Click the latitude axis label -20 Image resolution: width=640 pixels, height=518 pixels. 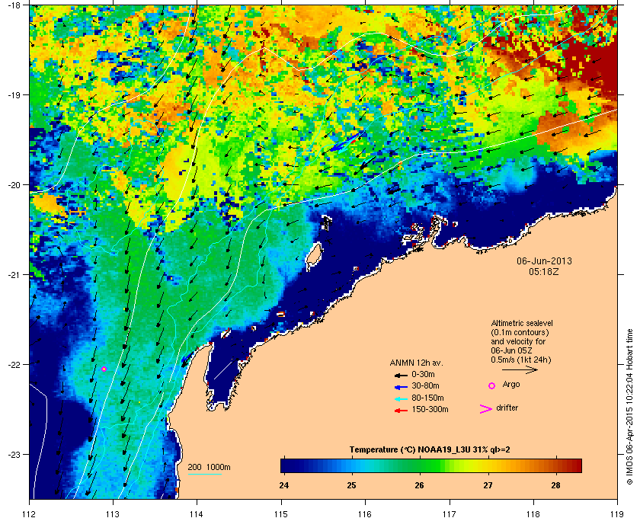coord(13,184)
